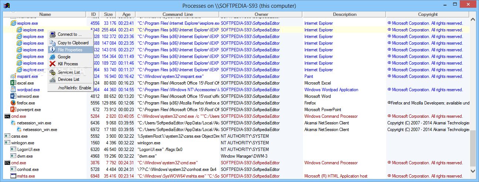Click the 'Firefox and Mozilla Developers' copyright text
This screenshot has height=182, width=479.
[x=428, y=103]
